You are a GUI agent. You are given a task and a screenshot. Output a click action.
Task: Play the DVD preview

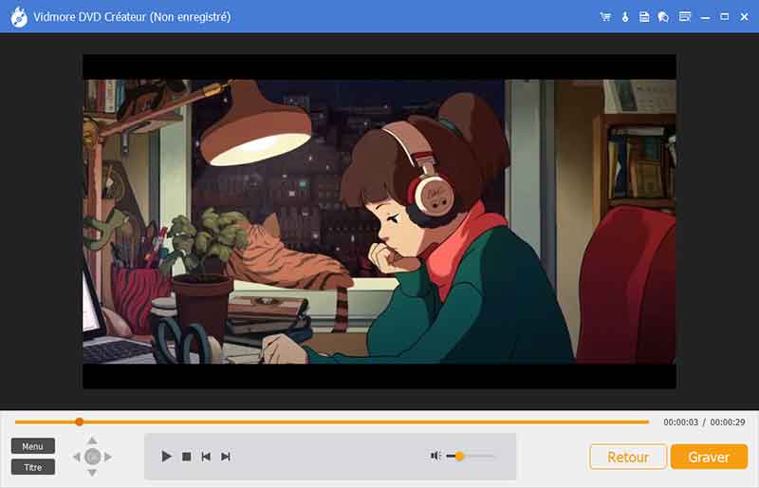[166, 457]
